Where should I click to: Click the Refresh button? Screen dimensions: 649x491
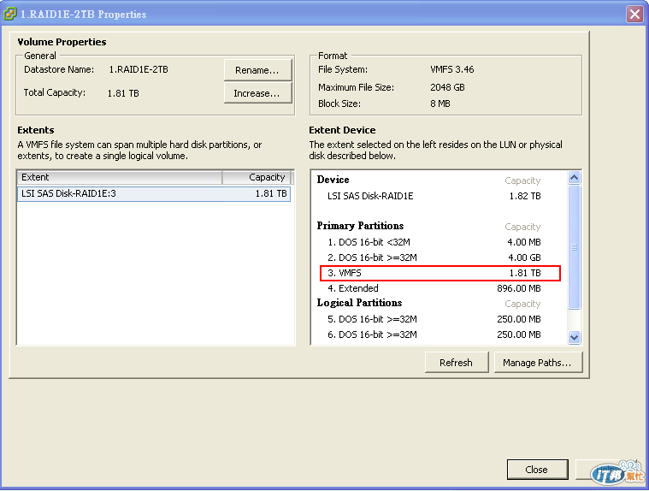[x=456, y=363]
